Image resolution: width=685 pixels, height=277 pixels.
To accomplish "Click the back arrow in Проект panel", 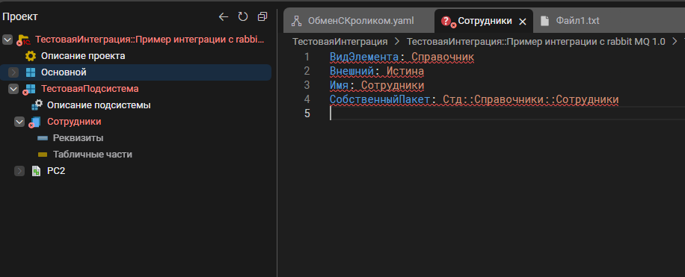I will 224,17.
